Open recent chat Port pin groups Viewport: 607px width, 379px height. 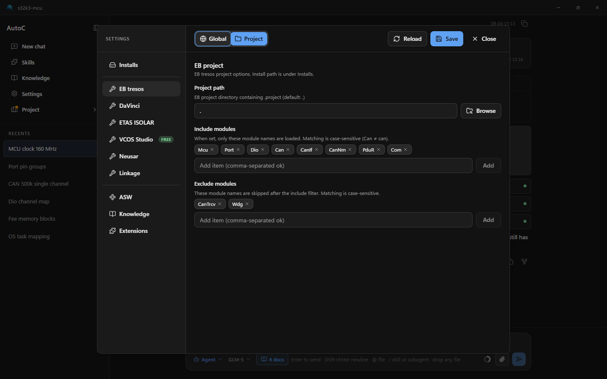point(50,166)
